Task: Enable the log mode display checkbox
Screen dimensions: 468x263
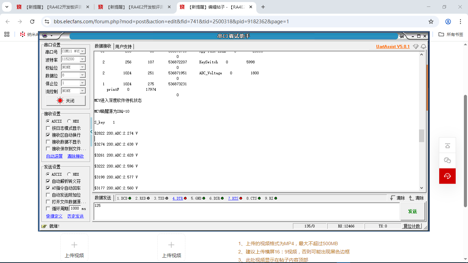Action: tap(48, 128)
